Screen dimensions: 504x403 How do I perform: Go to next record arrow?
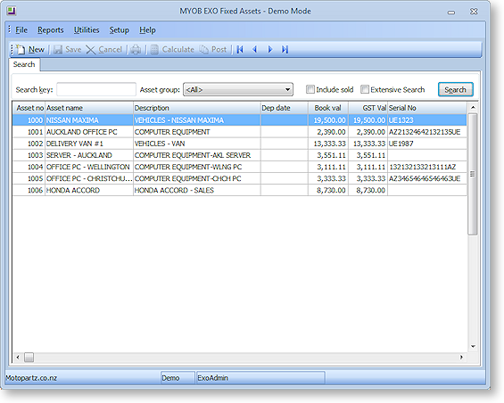click(x=270, y=50)
